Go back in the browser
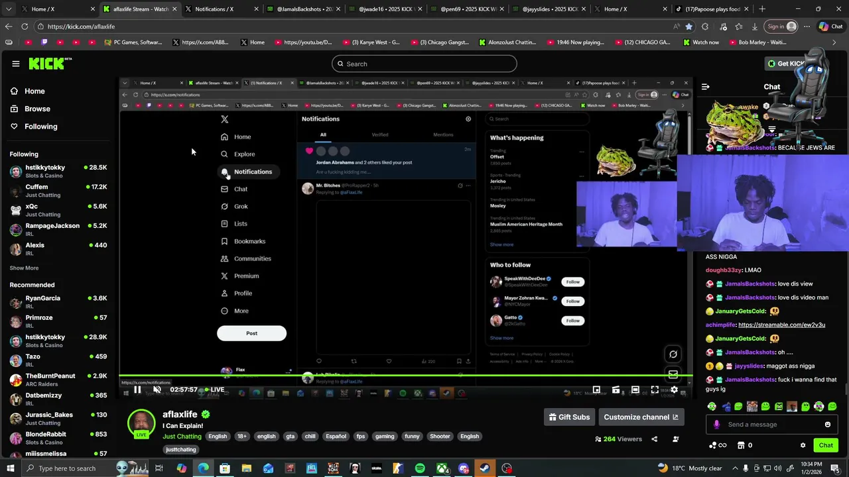 tap(8, 26)
